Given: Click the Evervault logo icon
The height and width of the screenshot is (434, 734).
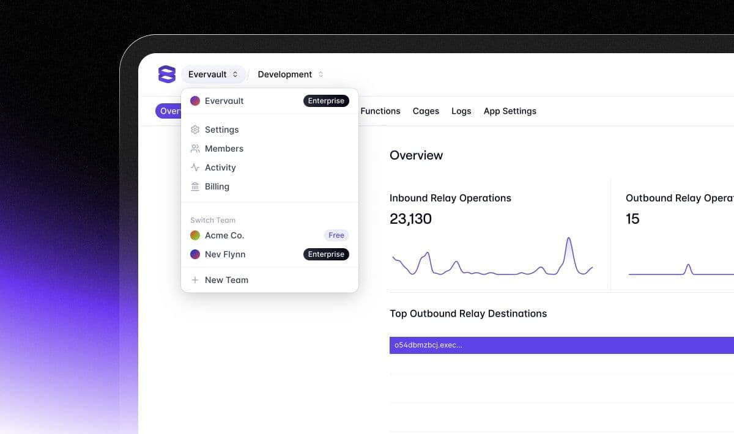Looking at the screenshot, I should click(x=166, y=74).
